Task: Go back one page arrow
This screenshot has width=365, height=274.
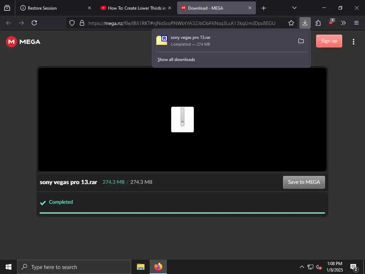Action: coord(9,23)
